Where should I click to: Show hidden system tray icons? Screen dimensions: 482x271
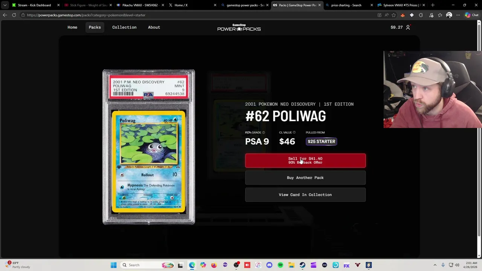pos(435,265)
